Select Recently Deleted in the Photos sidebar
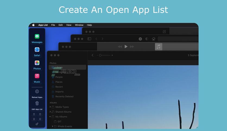The height and width of the screenshot is (131, 227). 64,97
